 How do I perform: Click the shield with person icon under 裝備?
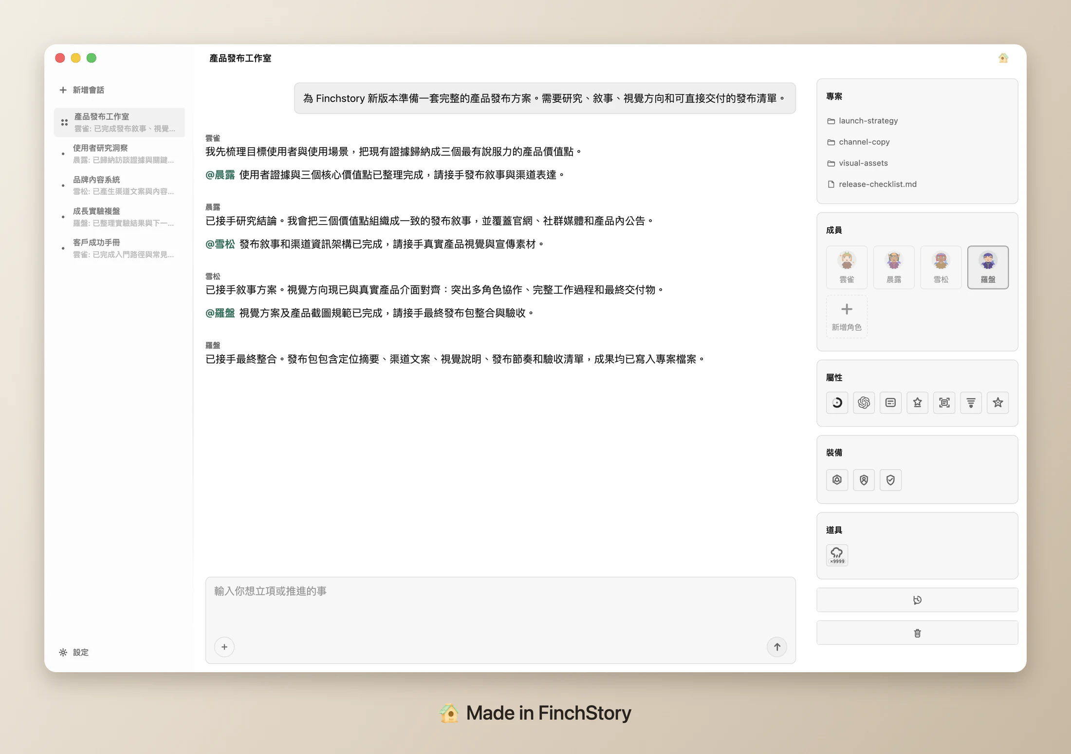864,480
